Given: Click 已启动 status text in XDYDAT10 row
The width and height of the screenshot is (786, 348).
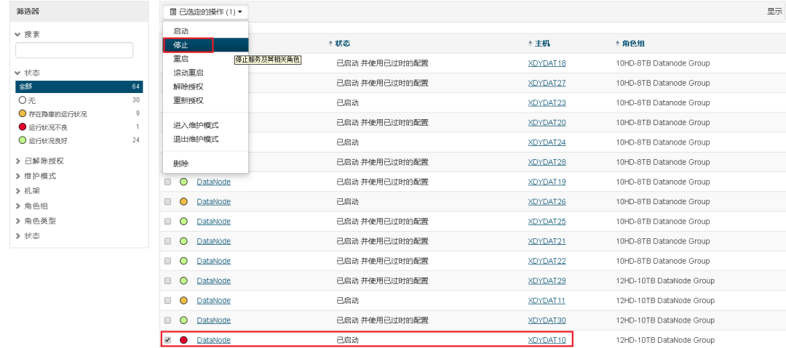Looking at the screenshot, I should coord(347,340).
